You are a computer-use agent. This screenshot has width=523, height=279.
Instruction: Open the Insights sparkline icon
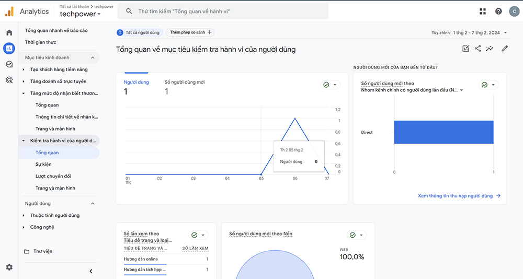pyautogui.click(x=490, y=49)
